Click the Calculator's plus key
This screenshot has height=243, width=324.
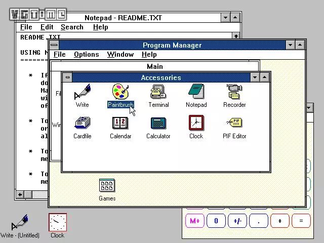click(x=280, y=221)
